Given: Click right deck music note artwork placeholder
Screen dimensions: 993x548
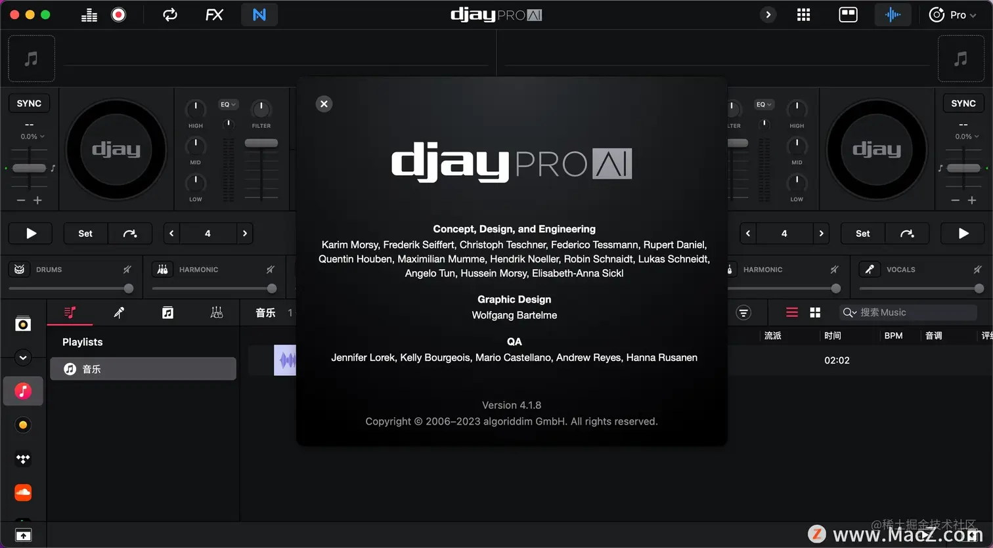Looking at the screenshot, I should click(x=961, y=59).
